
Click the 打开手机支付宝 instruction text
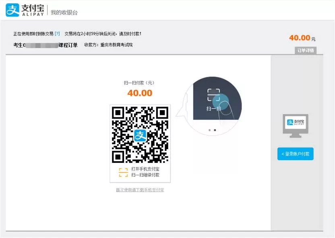tap(145, 169)
